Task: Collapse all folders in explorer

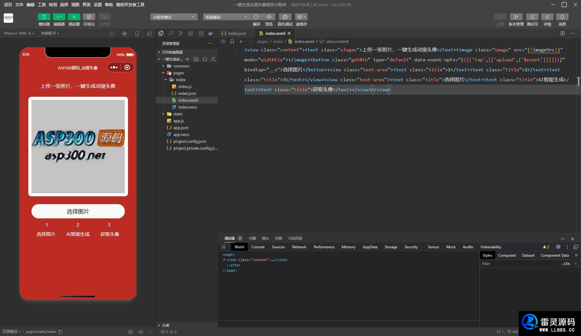Action: coord(214,59)
